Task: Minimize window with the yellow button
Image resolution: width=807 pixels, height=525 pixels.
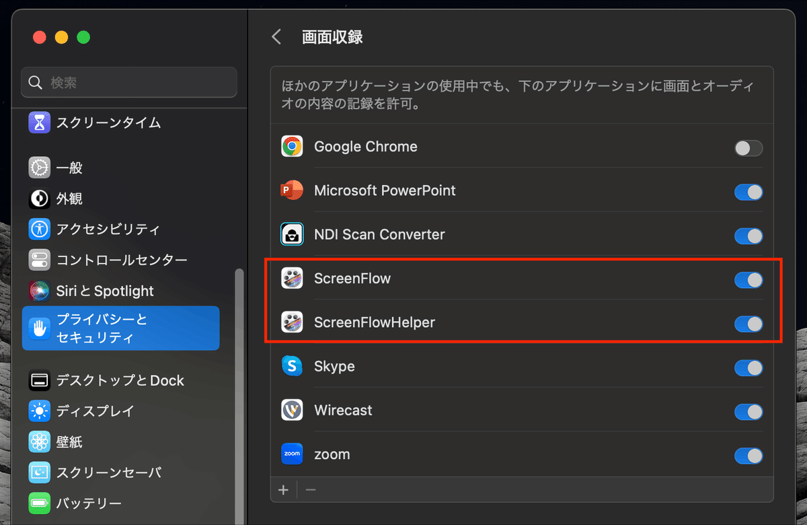Action: 61,37
